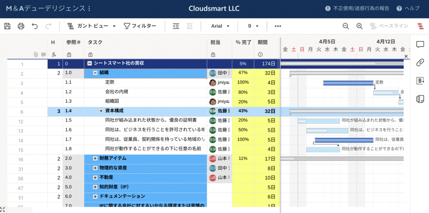Click the ベースライン baseline button
The height and width of the screenshot is (213, 429).
pos(389,26)
